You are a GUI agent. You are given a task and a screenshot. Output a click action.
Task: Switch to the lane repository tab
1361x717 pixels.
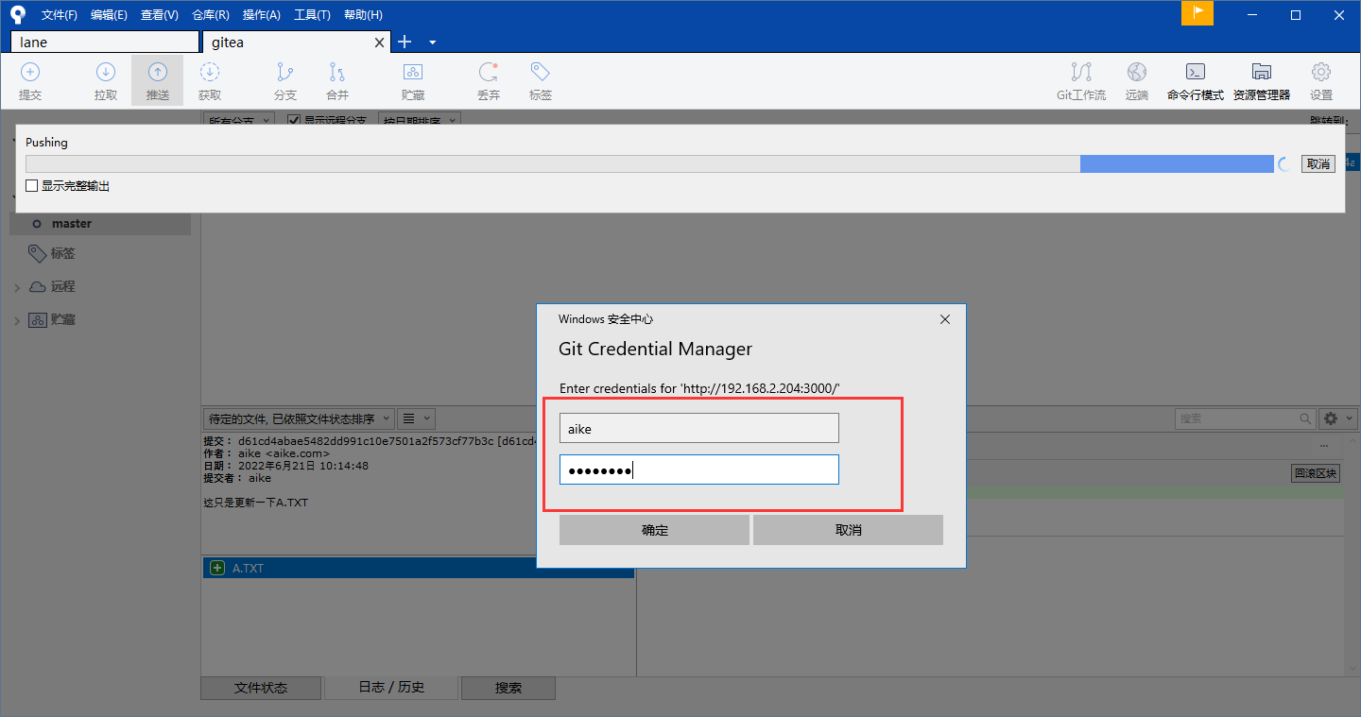[105, 42]
